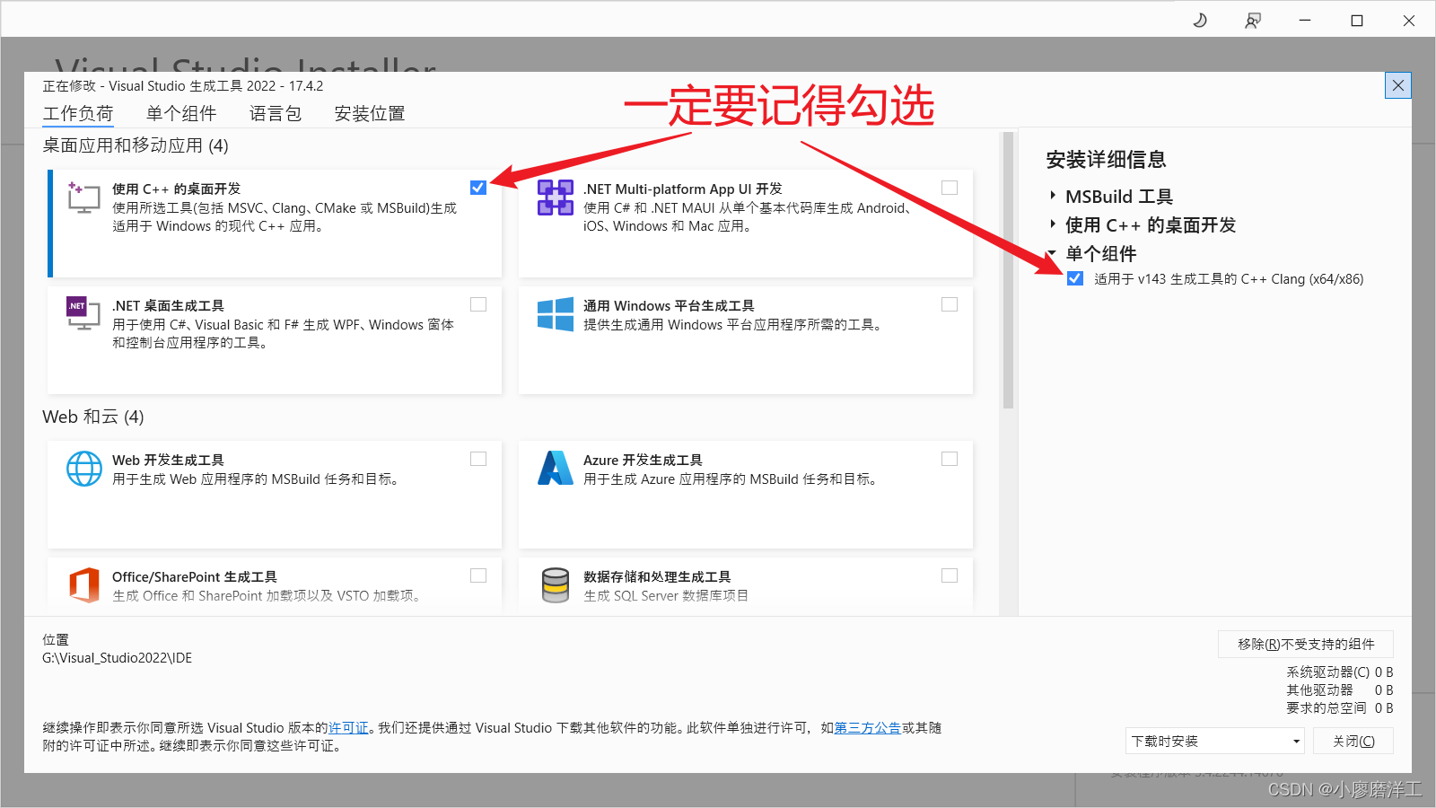Switch to the 安装位置 tab
The width and height of the screenshot is (1436, 808).
tap(370, 114)
